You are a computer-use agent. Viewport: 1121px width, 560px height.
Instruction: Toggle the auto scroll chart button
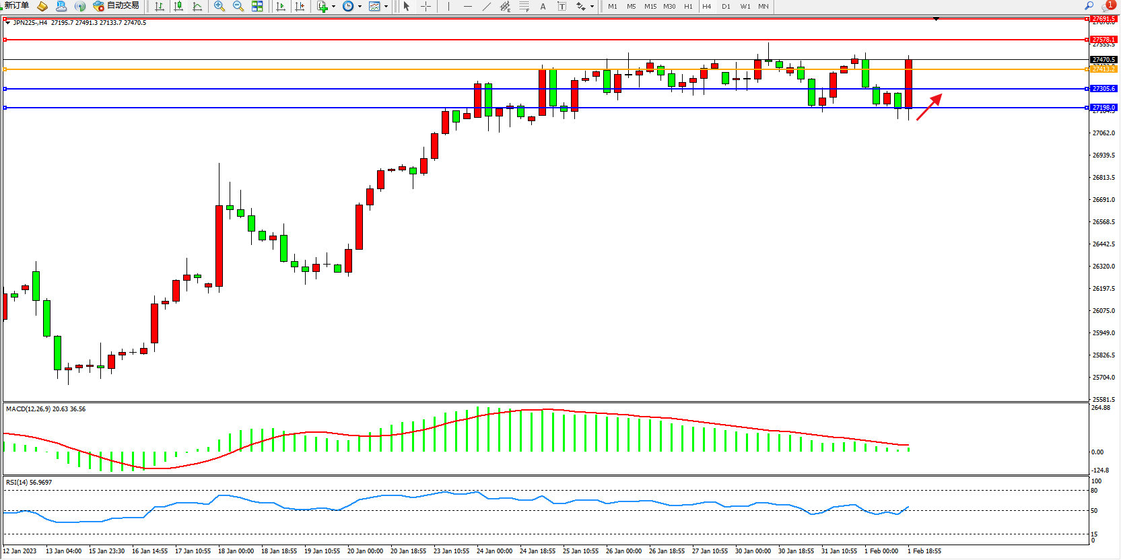pyautogui.click(x=281, y=6)
